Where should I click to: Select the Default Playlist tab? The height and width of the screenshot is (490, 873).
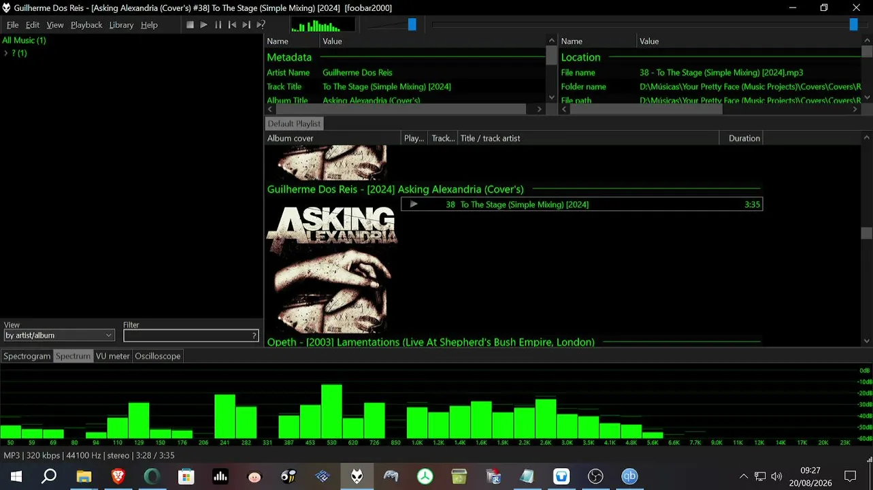click(294, 124)
